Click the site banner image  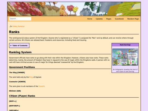74,9
